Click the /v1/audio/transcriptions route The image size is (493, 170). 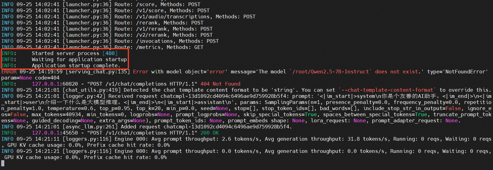pos(173,17)
